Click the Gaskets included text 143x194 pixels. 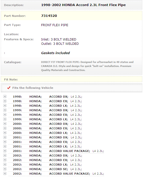pos(55,53)
